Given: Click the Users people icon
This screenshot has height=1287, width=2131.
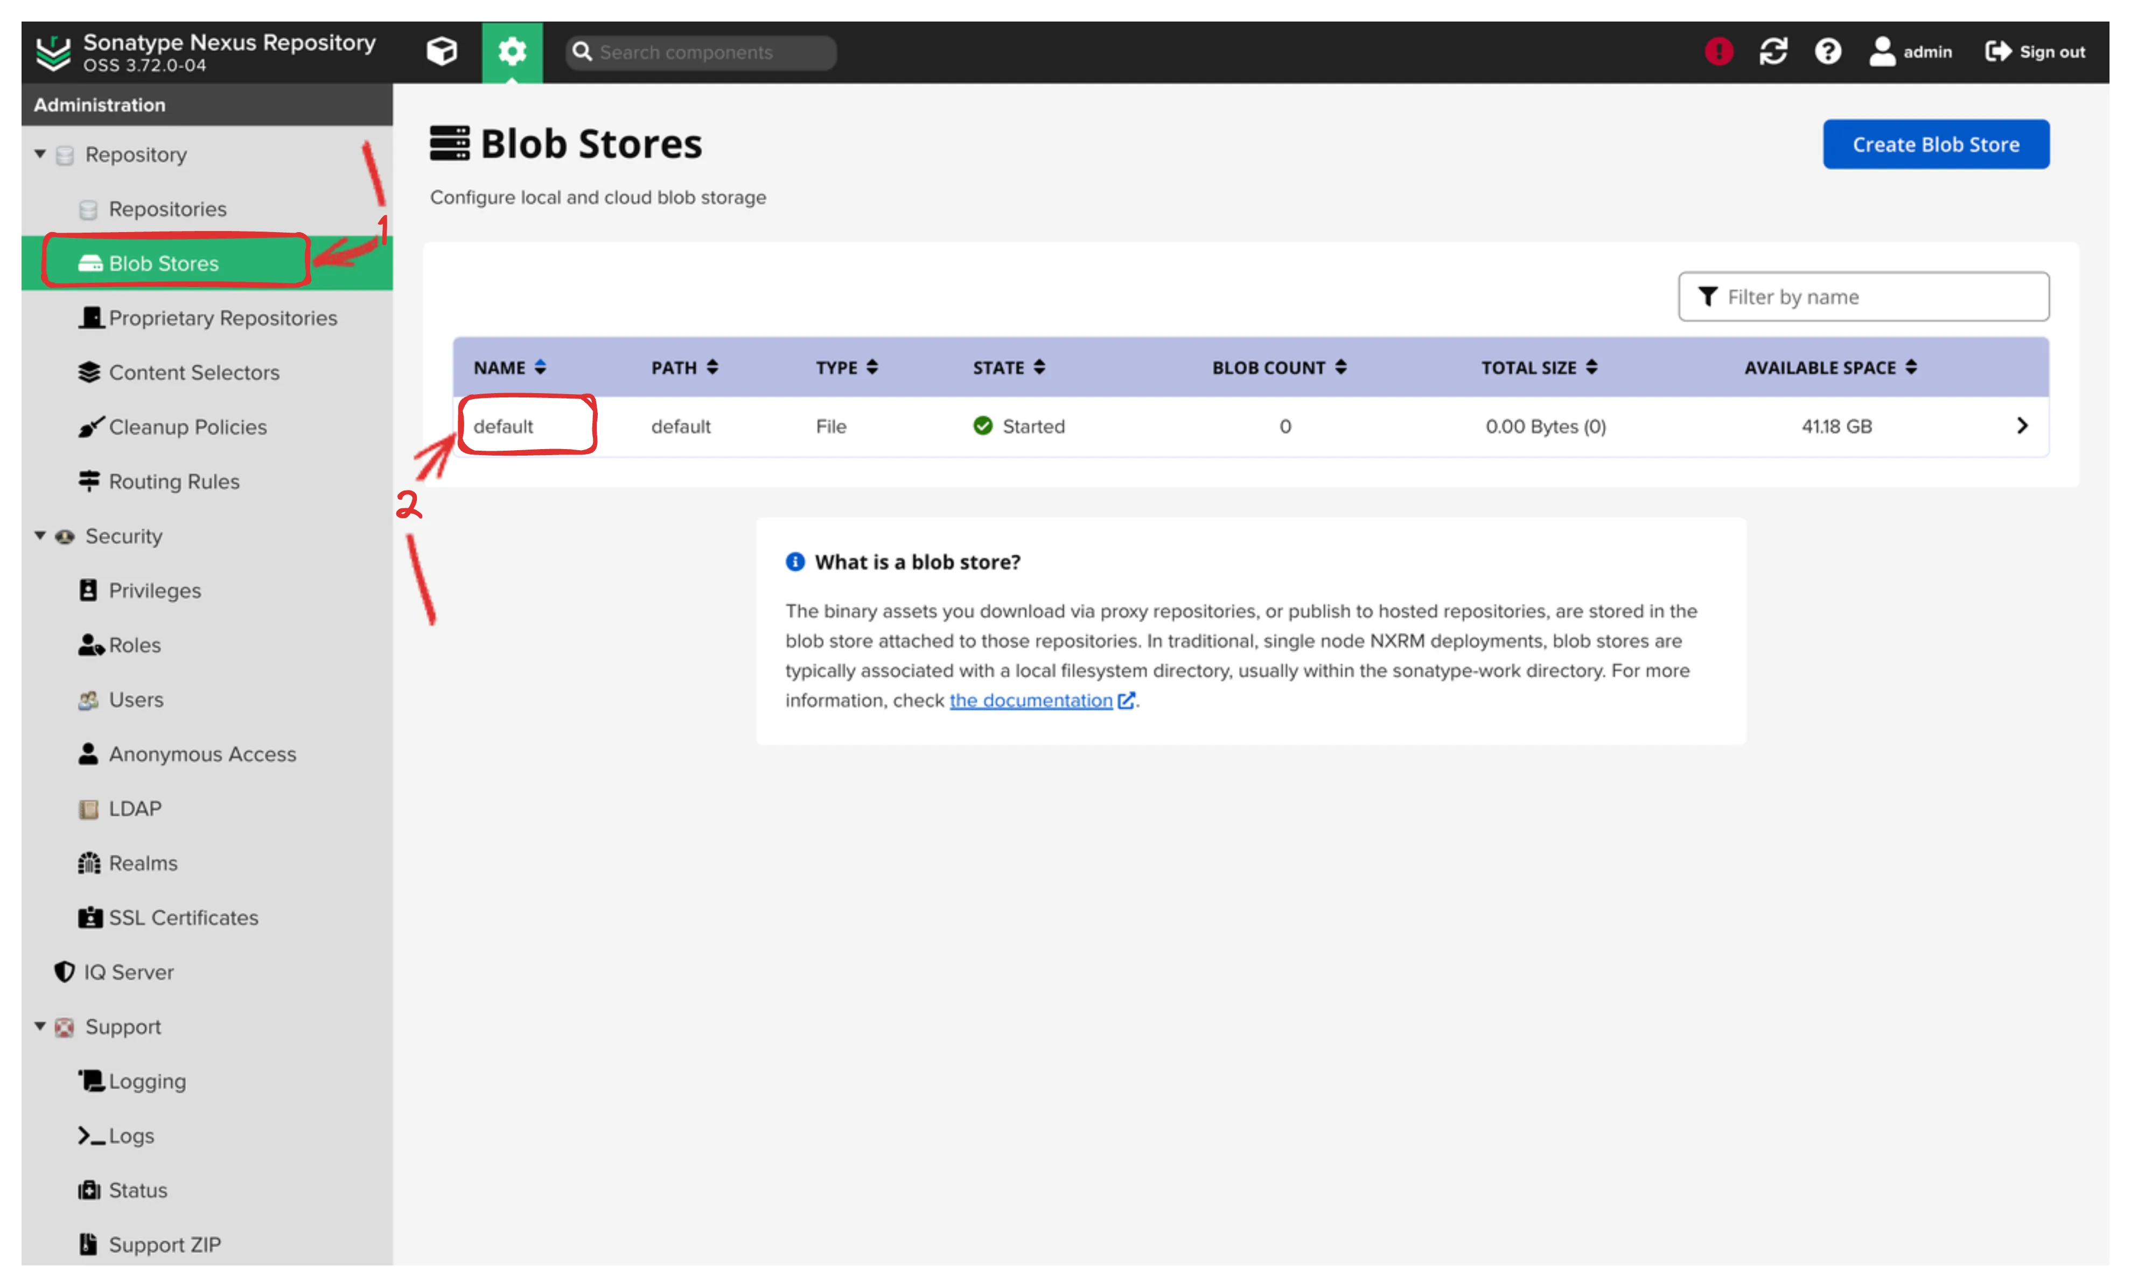Looking at the screenshot, I should 88,700.
